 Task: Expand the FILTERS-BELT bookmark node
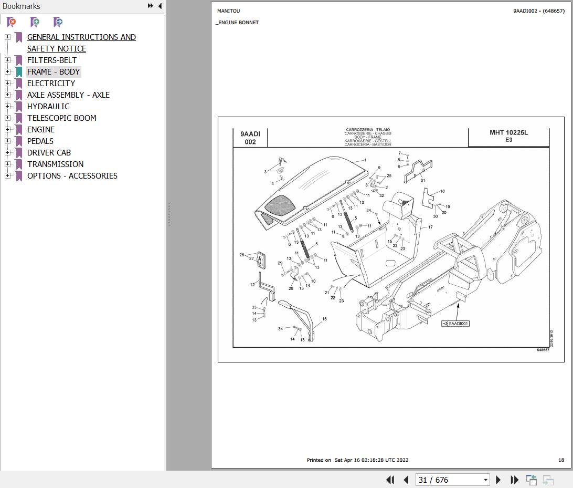[7, 60]
